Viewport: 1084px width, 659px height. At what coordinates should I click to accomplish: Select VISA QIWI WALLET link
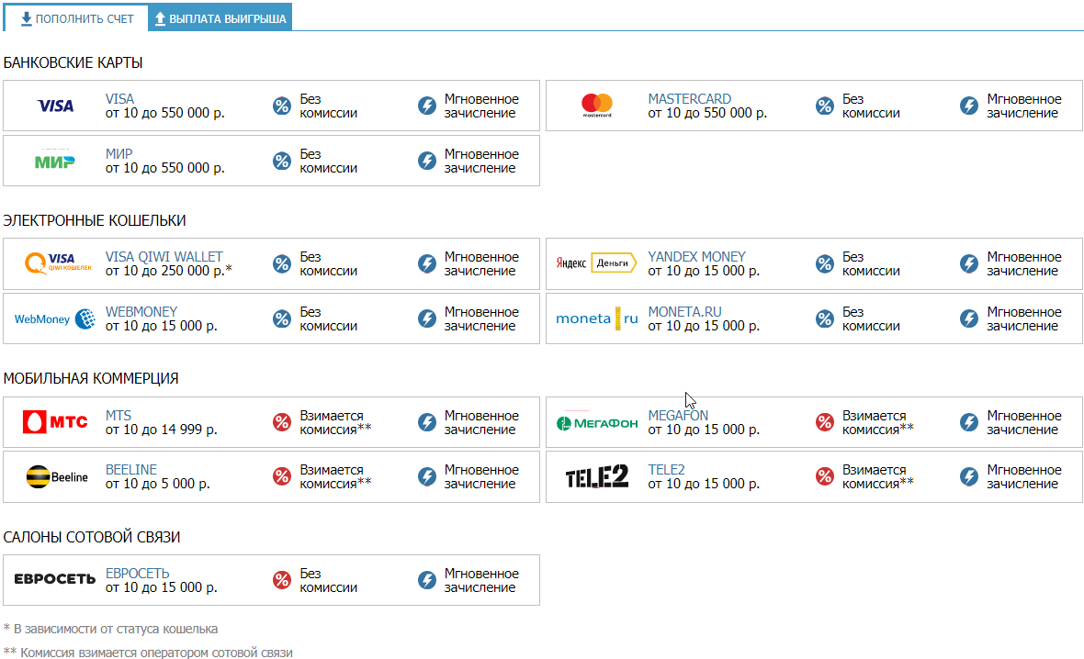[164, 256]
